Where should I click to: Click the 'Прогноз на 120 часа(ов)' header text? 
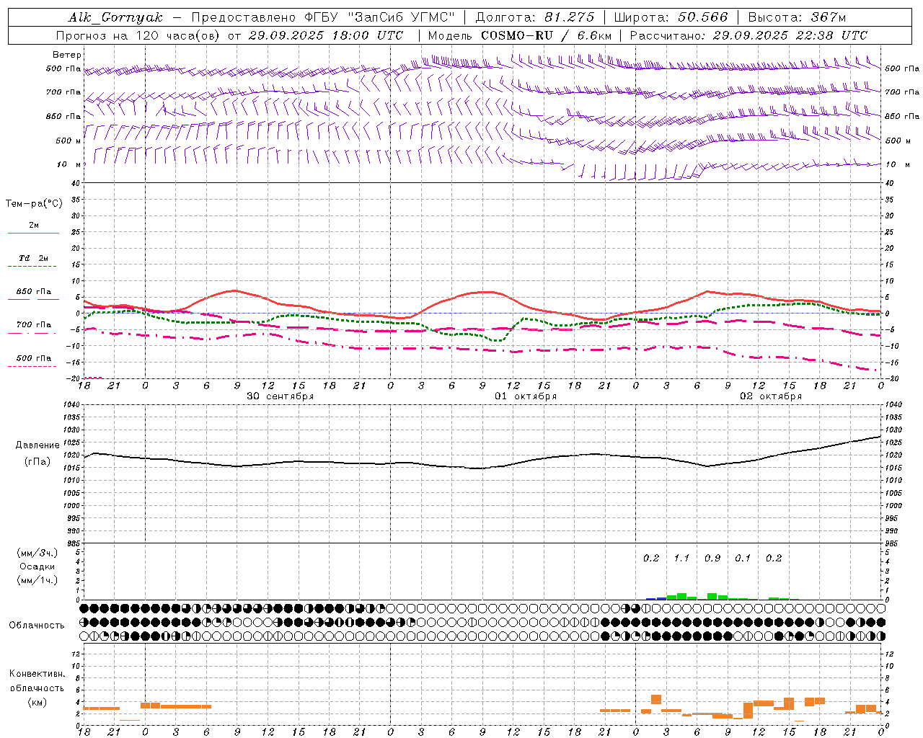138,35
